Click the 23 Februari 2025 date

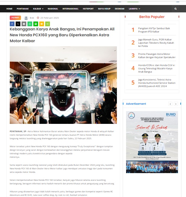click(x=50, y=18)
